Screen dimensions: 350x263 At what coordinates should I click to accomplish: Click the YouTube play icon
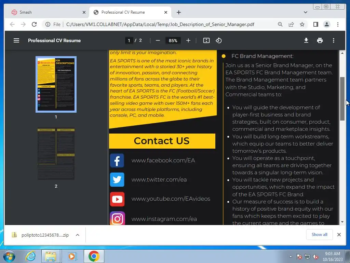coord(117,199)
